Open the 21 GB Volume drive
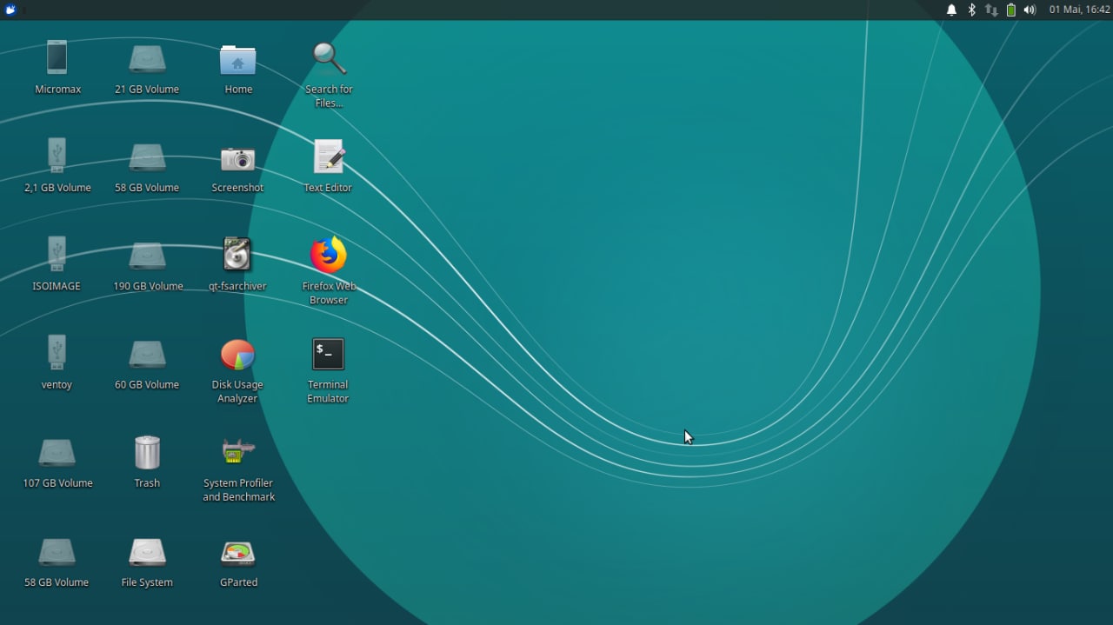Screen dimensions: 1113x625 coord(147,58)
